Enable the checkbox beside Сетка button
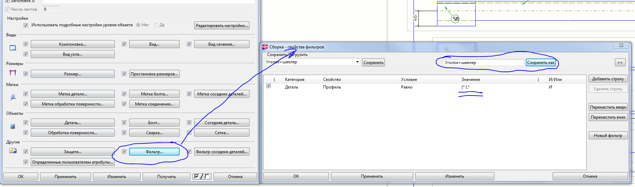 click(x=189, y=132)
